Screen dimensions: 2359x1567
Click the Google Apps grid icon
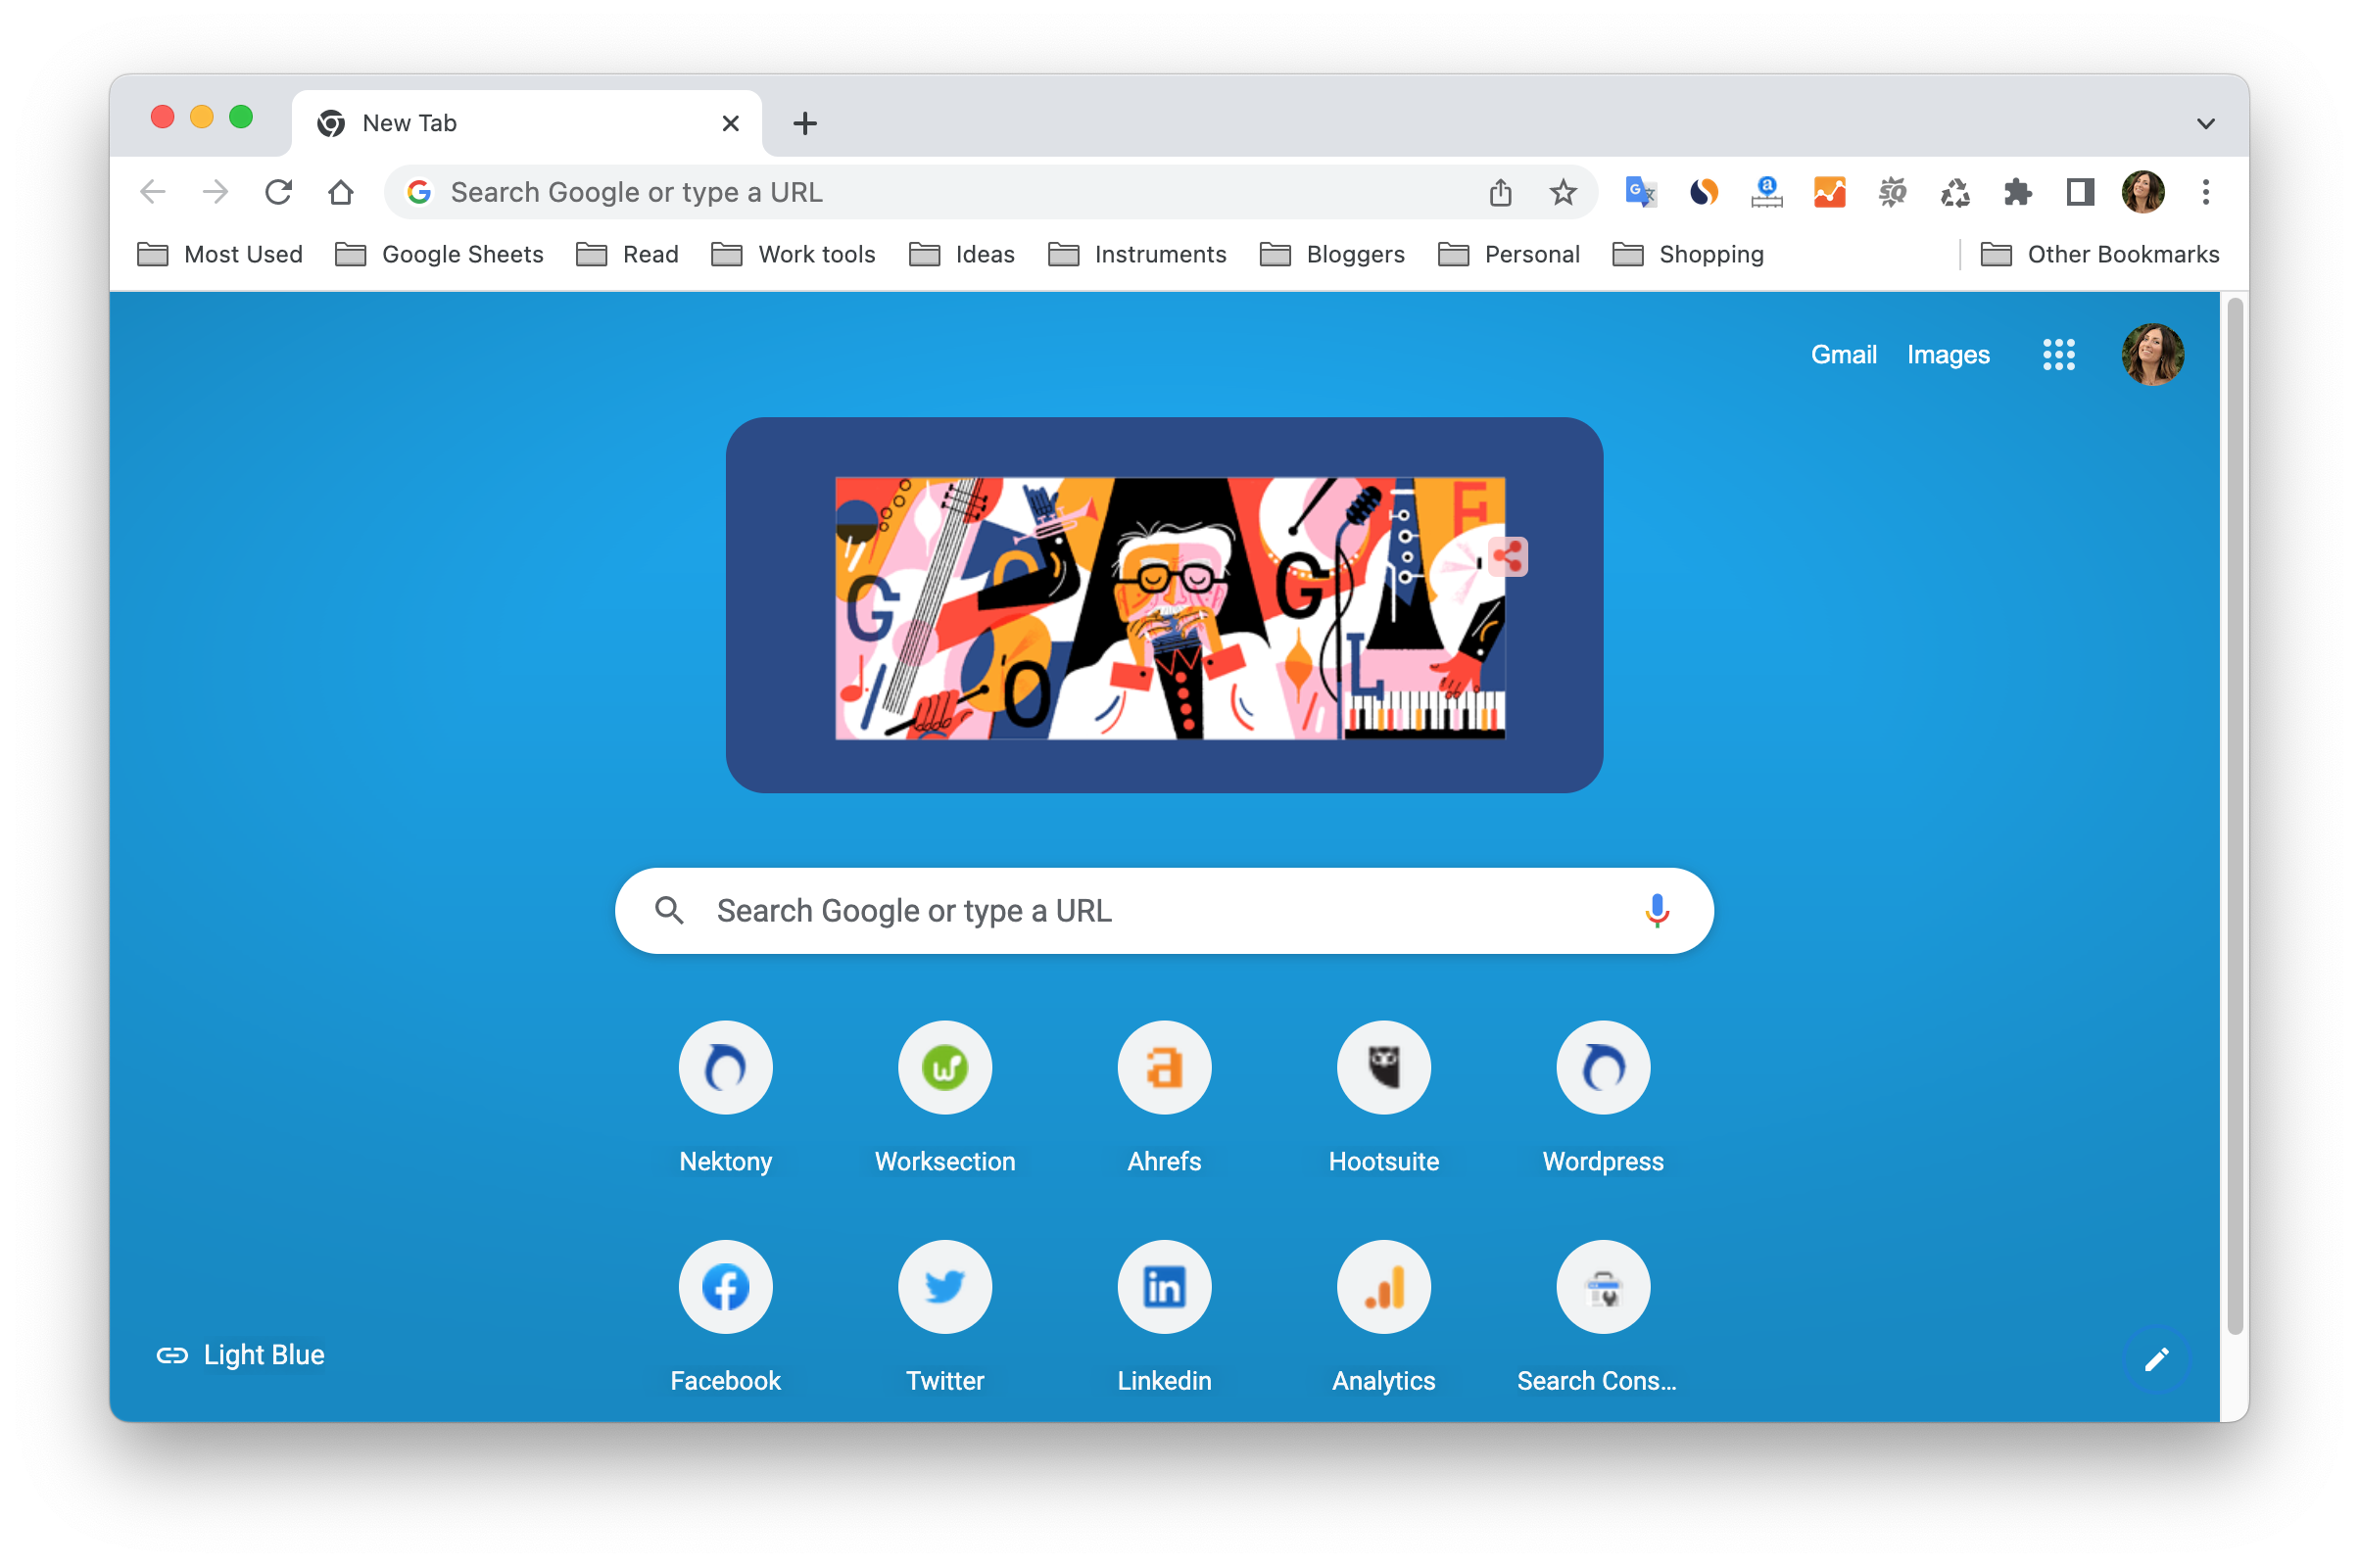point(2060,355)
